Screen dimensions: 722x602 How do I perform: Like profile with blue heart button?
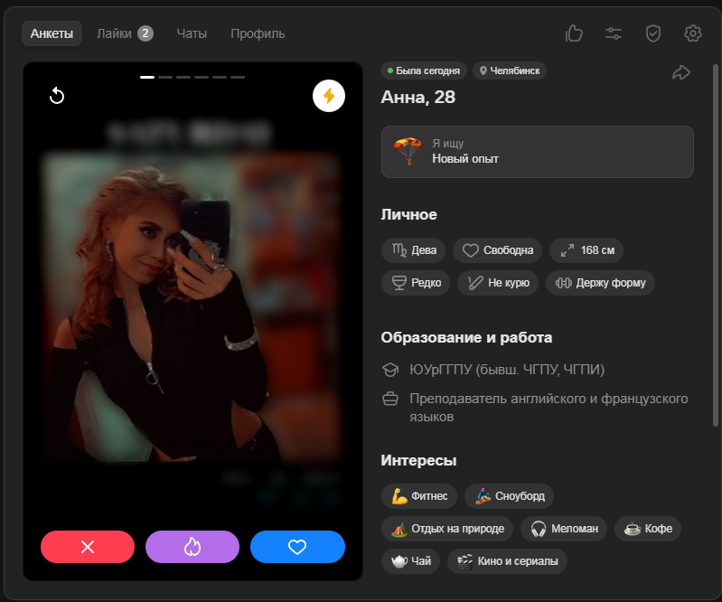297,547
